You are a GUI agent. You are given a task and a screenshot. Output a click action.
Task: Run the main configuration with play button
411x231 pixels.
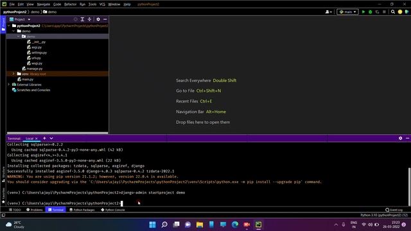[x=363, y=12]
